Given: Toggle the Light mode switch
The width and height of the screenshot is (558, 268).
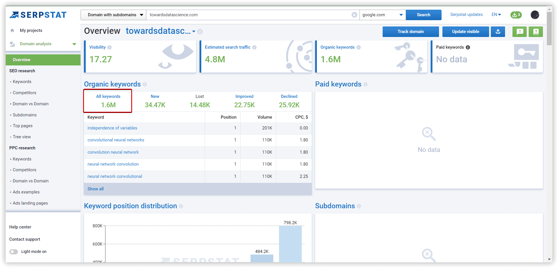Looking at the screenshot, I should 14,251.
